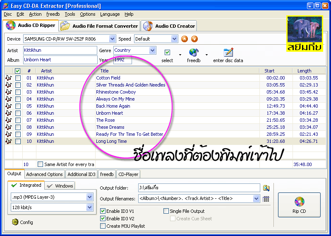Click the Year input field
The height and width of the screenshot is (236, 331).
(122, 60)
